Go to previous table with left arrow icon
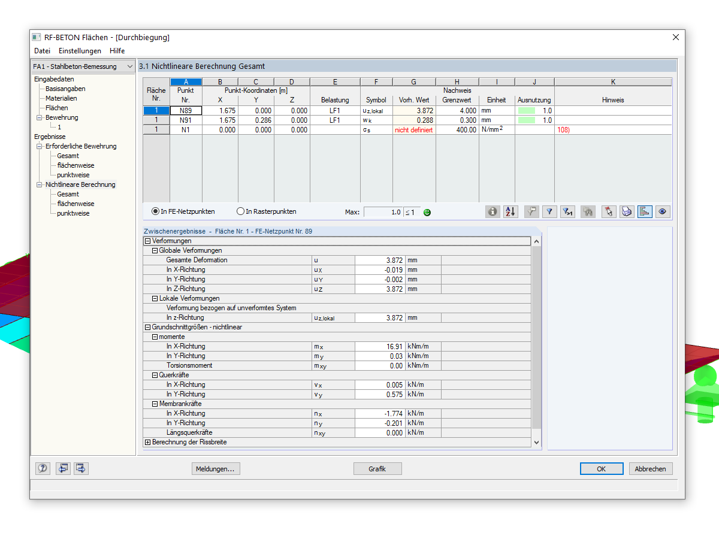The width and height of the screenshot is (719, 539). click(63, 468)
